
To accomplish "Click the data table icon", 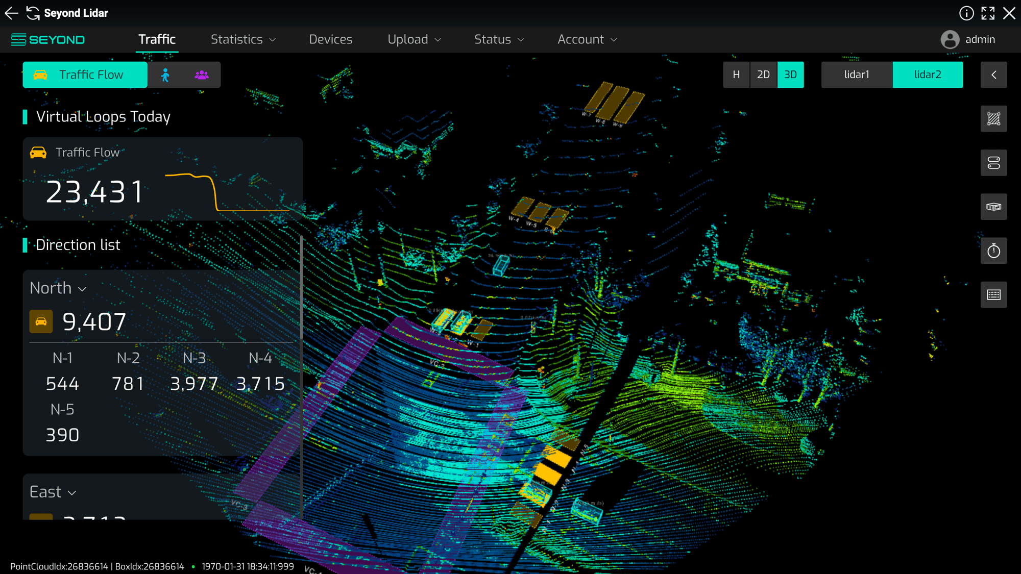I will [x=994, y=294].
